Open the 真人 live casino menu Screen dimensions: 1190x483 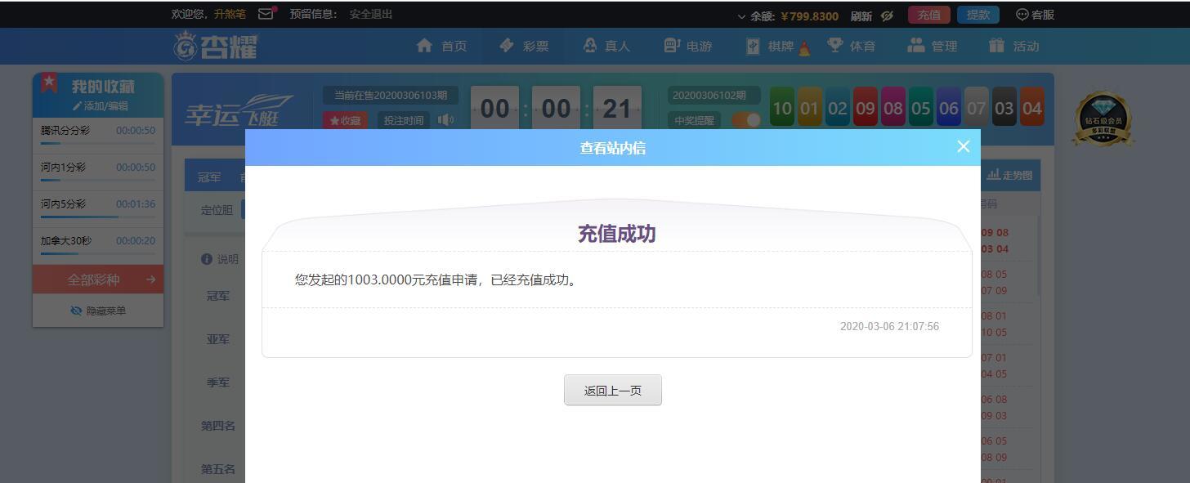coord(606,46)
